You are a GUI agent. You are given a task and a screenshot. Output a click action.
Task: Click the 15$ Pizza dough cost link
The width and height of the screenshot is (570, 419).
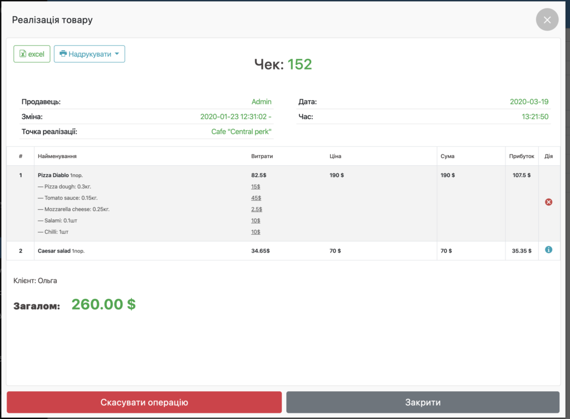pyautogui.click(x=255, y=186)
